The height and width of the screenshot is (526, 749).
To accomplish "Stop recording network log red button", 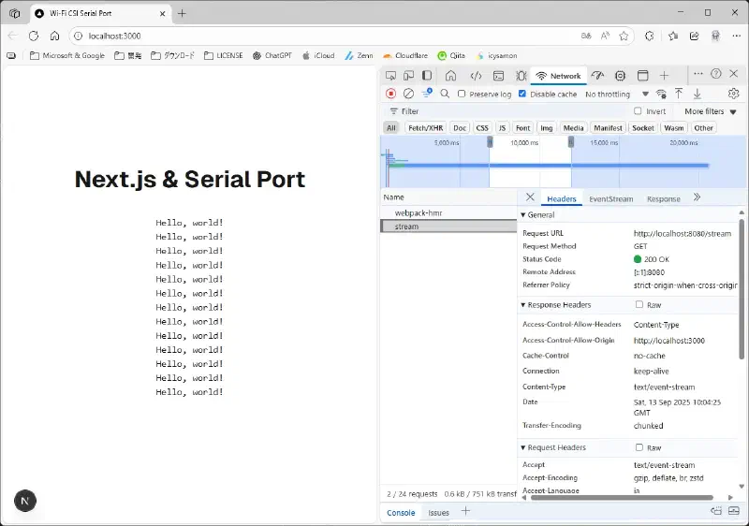I will click(x=390, y=94).
